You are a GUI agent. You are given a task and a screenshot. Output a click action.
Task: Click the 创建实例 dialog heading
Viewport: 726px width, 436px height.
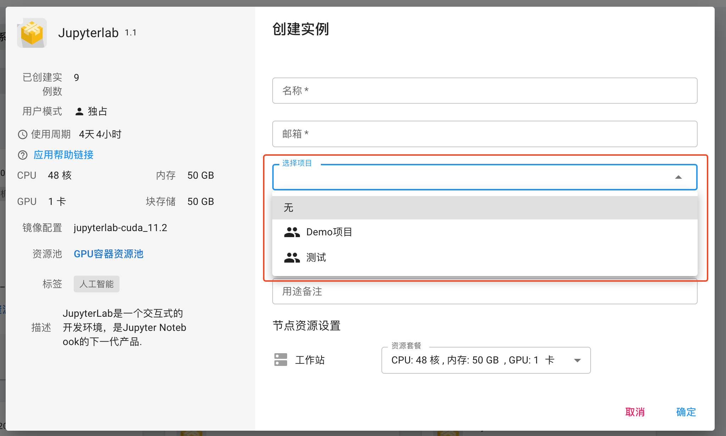[x=301, y=29]
